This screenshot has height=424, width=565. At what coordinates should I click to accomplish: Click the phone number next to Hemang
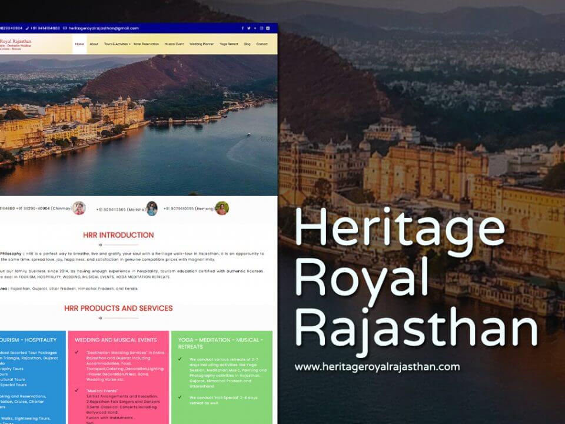click(x=179, y=208)
